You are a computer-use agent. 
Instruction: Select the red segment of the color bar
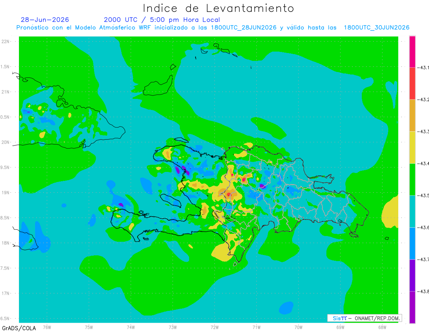[412, 83]
